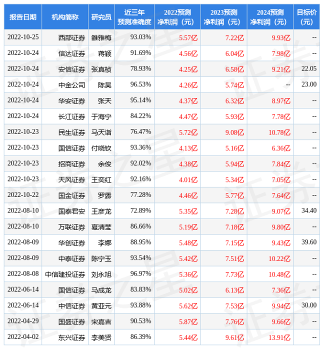Click analyst name 王彦龙
Screen dimensions: 320x349
(101, 211)
